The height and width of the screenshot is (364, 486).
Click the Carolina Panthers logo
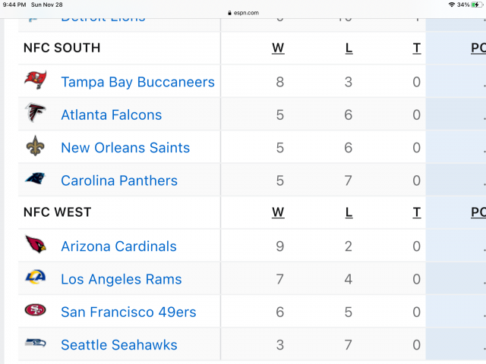(x=35, y=180)
